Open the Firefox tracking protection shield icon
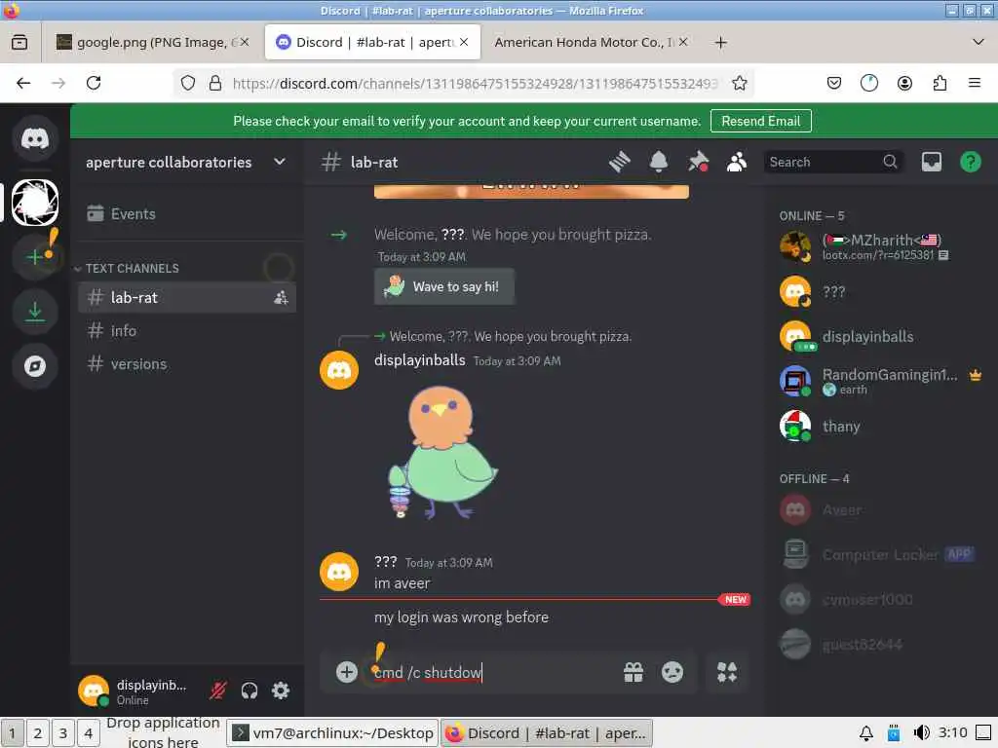Image resolution: width=998 pixels, height=748 pixels. click(188, 83)
